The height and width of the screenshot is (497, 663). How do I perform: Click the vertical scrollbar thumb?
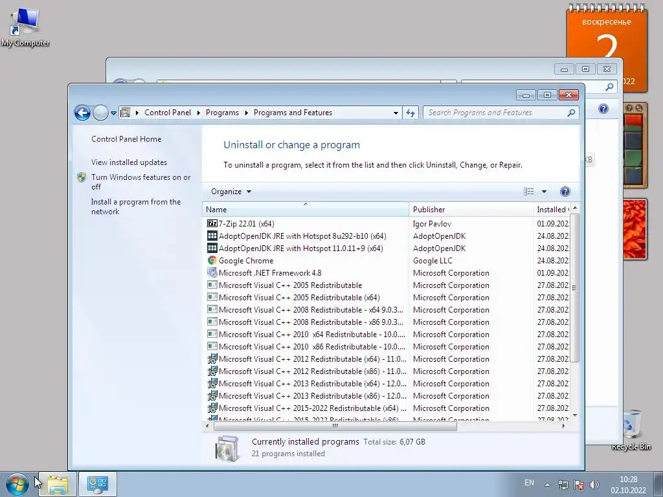coord(574,288)
